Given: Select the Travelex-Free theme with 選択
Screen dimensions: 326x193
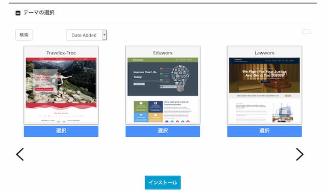Looking at the screenshot, I should coord(61,131).
